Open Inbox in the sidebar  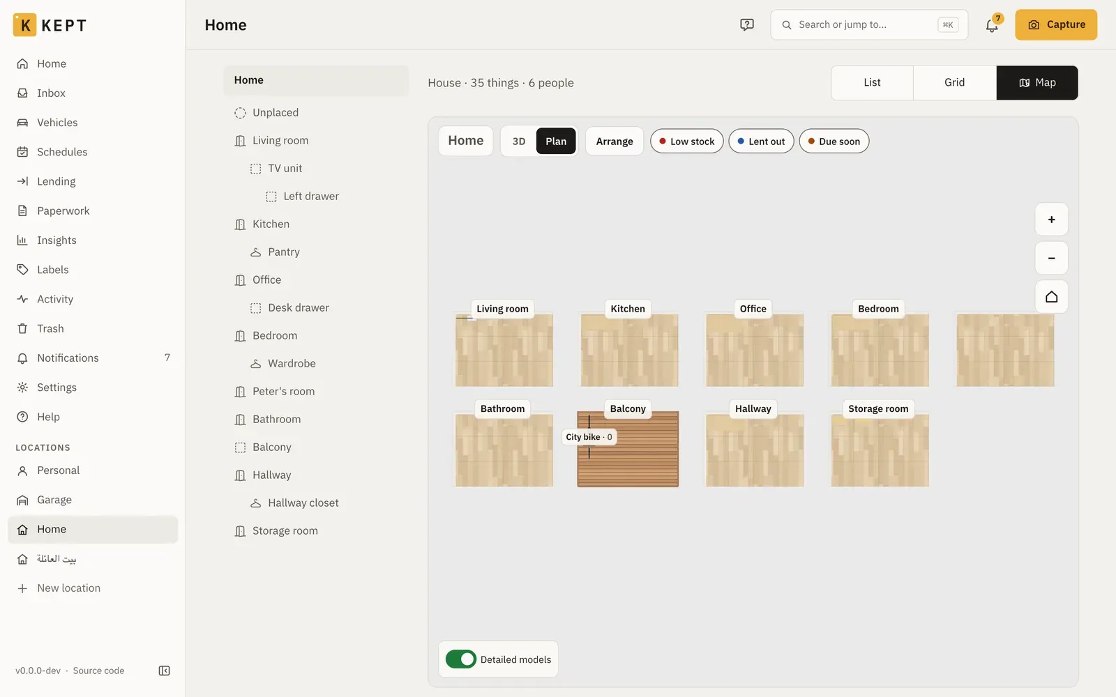[x=93, y=93]
